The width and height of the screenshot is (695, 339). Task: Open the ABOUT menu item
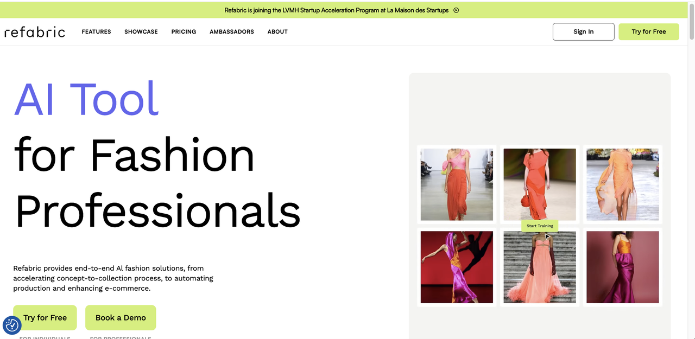(x=277, y=31)
